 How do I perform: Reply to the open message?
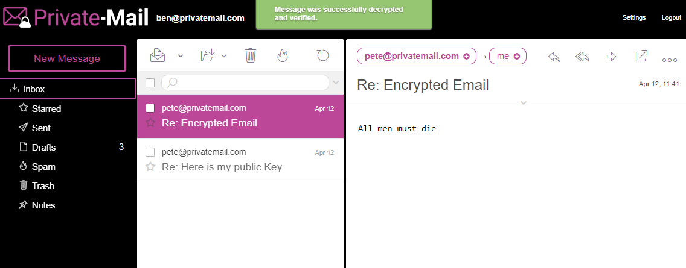pyautogui.click(x=554, y=57)
